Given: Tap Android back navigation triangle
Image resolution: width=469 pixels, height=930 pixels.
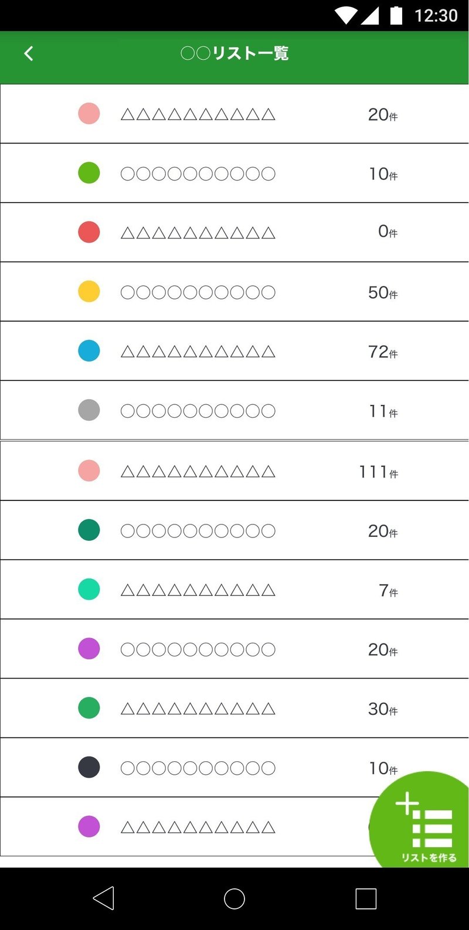Looking at the screenshot, I should tap(104, 898).
